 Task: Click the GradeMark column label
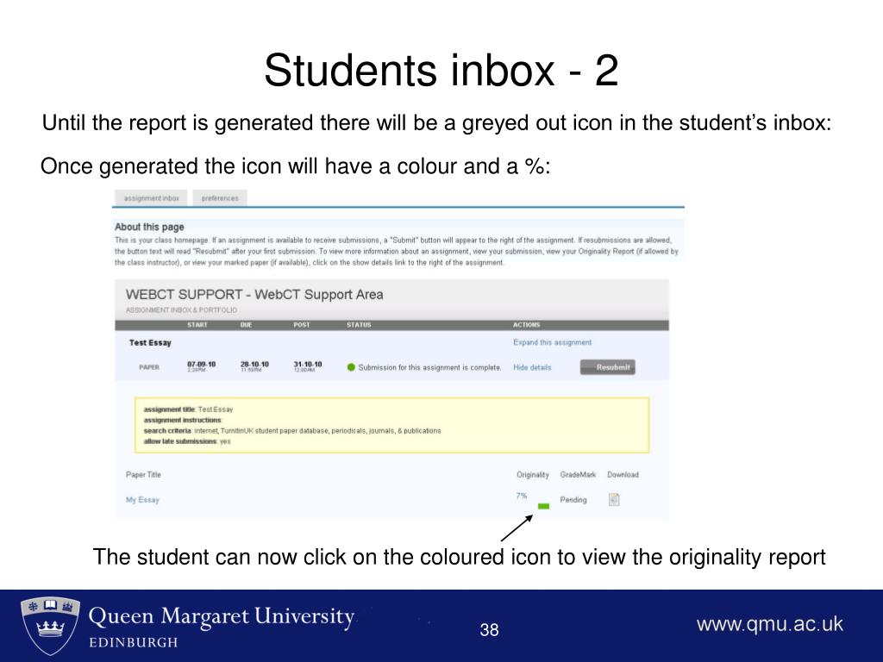pyautogui.click(x=578, y=475)
